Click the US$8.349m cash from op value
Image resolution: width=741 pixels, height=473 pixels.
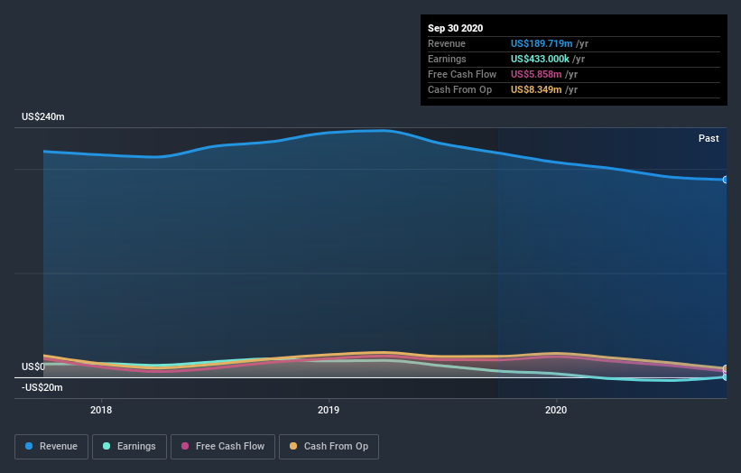536,89
